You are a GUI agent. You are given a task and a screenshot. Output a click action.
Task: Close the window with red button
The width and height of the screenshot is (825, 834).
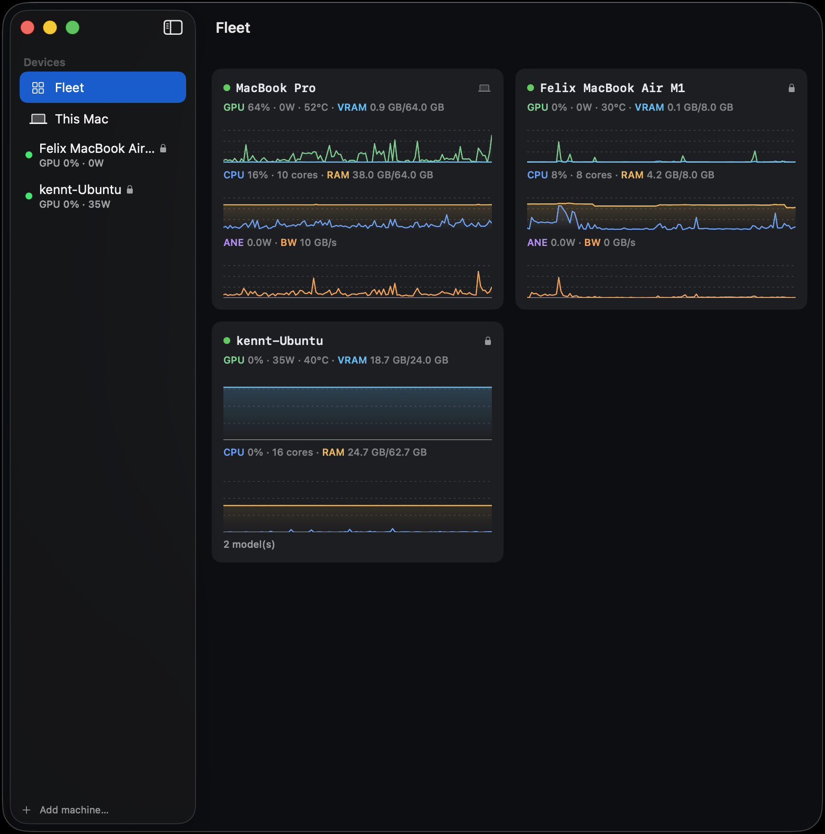point(27,27)
